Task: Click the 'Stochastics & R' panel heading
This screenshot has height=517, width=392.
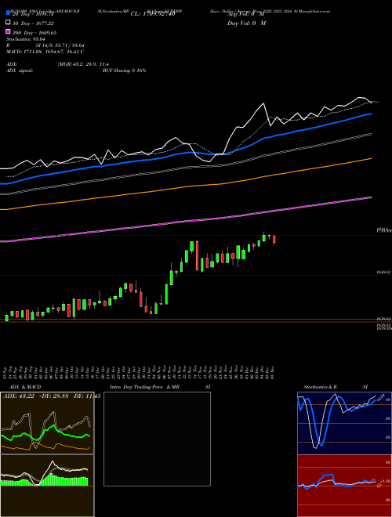Action: 320,387
